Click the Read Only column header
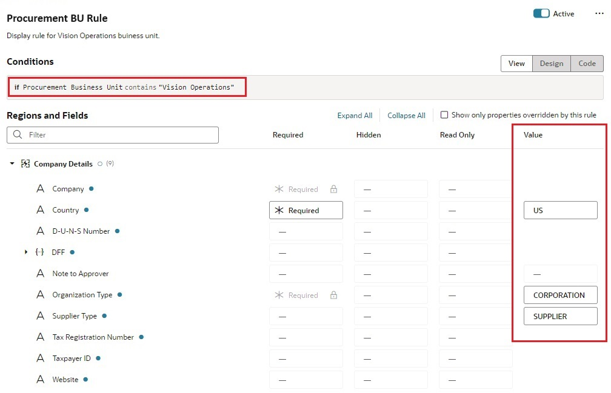The image size is (611, 393). (x=457, y=135)
